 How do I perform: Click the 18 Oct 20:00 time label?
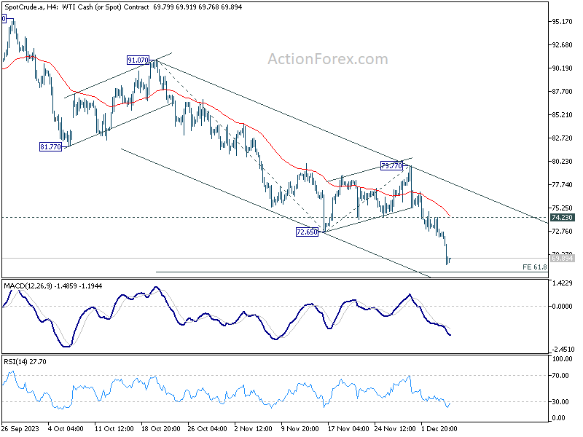[x=161, y=428]
